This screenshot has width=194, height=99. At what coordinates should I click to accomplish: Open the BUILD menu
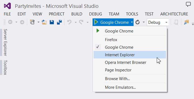[77, 14]
